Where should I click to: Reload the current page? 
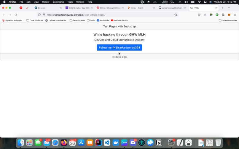[16, 15]
